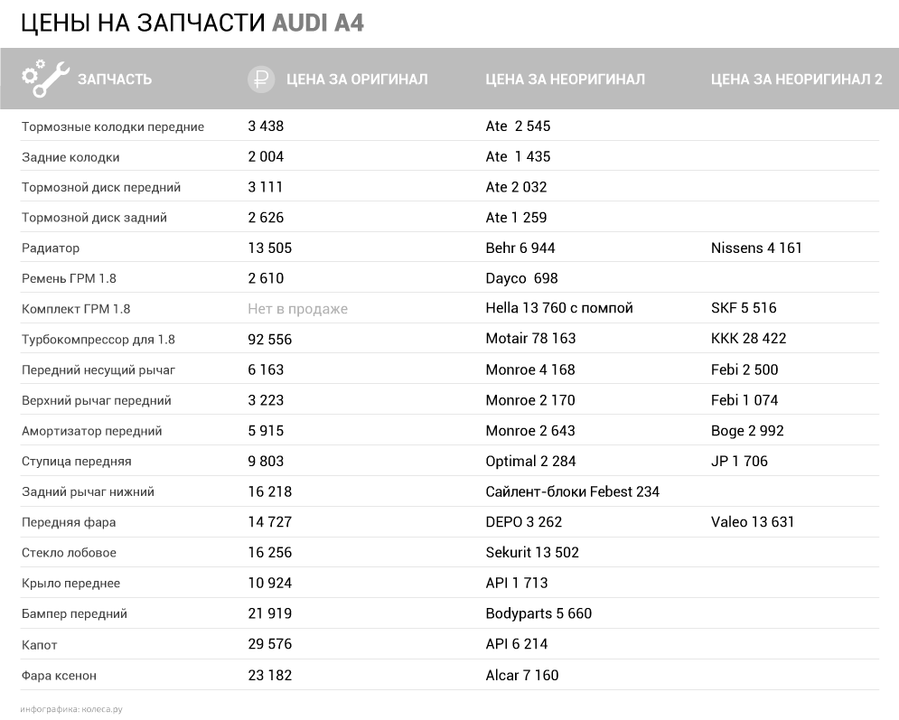Click the KKK 28 422 price
899x720 pixels.
(748, 339)
